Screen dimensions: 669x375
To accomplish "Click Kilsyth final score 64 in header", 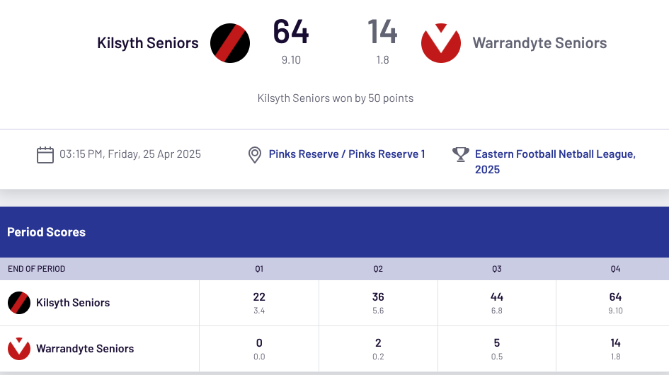I will click(x=291, y=33).
